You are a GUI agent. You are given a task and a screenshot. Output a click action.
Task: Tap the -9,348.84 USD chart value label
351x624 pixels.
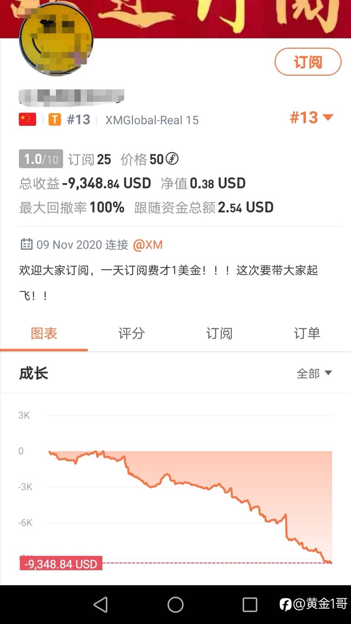tap(61, 563)
